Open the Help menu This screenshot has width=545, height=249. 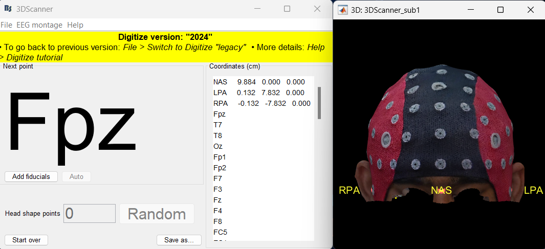click(75, 25)
